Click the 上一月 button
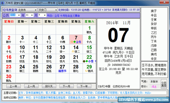This screenshot has height=103, width=170. click(x=31, y=86)
